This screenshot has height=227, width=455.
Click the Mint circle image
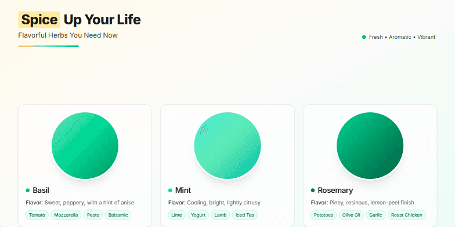(228, 145)
